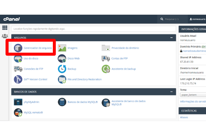Open the Privacidade do diretório link

[x=125, y=48]
